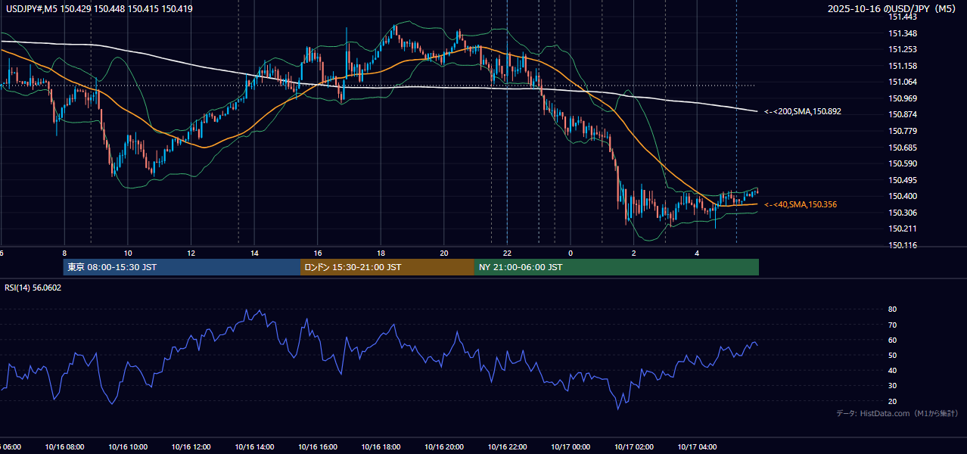Screen dimensions: 967x454
Task: Click RSI scale level 70
Action: 893,325
